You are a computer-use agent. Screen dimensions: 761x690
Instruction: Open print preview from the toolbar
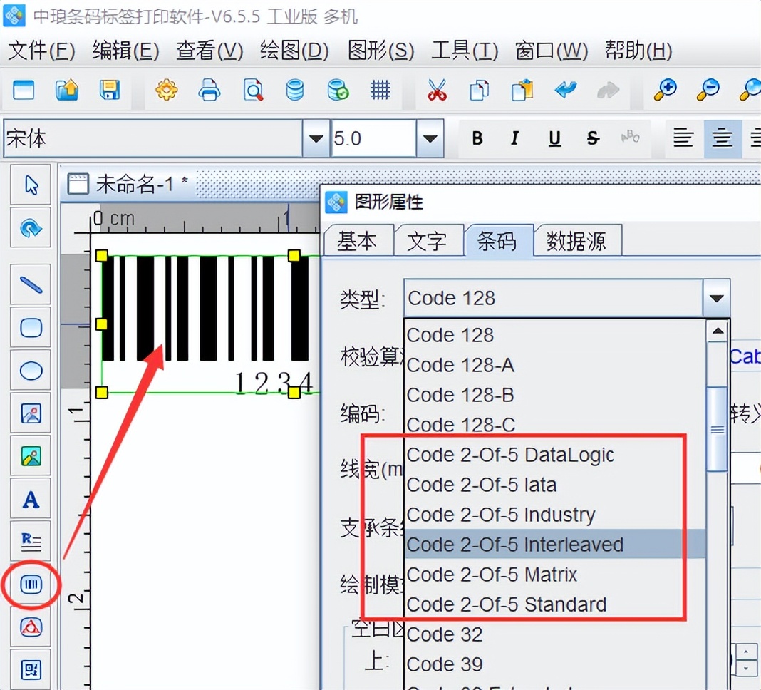tap(252, 90)
